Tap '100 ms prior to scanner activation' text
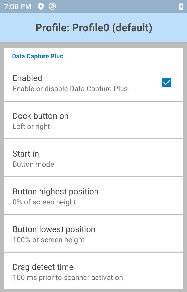This screenshot has height=292, width=187. [68, 278]
